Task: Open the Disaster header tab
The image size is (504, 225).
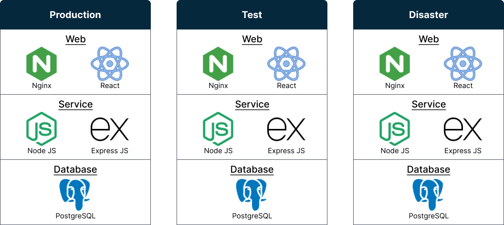Action: (429, 15)
